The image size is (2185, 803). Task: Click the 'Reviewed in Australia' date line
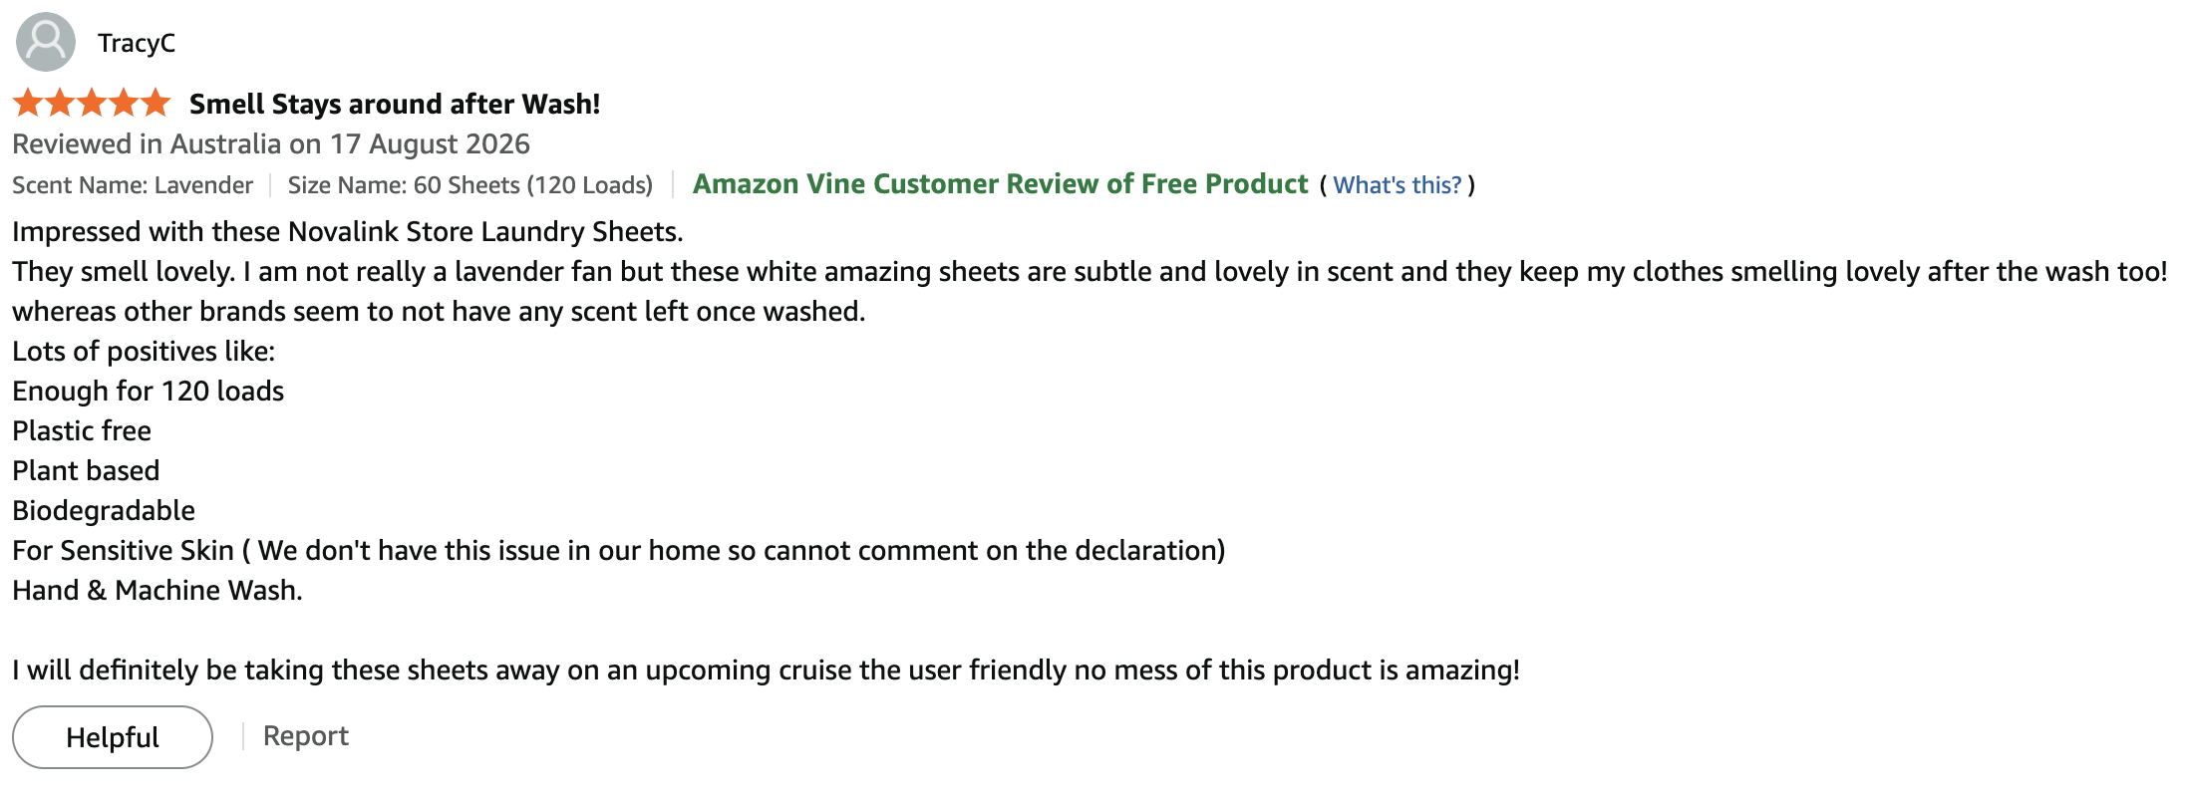click(271, 144)
